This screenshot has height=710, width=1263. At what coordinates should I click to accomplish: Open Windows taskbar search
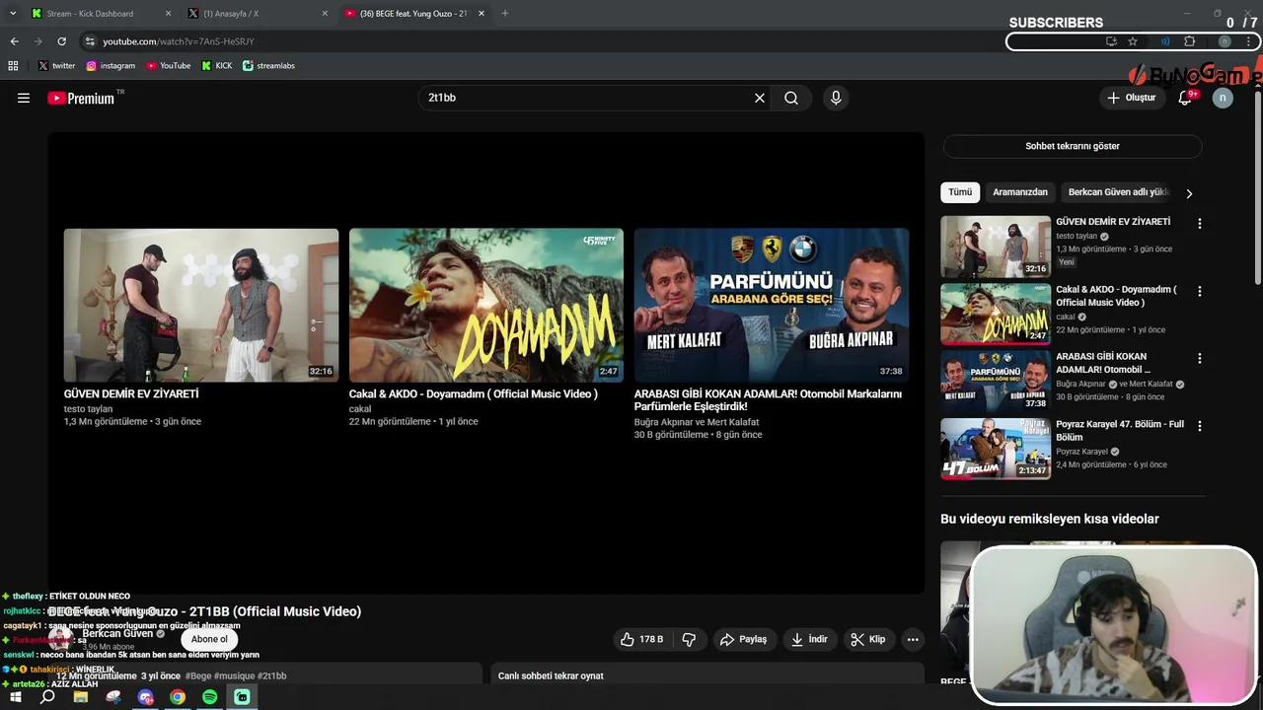[47, 697]
